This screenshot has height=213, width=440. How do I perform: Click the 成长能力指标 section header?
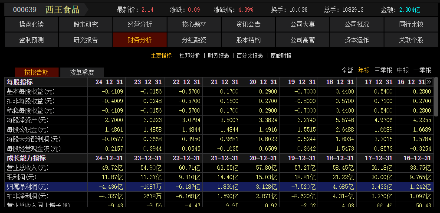pos(26,158)
